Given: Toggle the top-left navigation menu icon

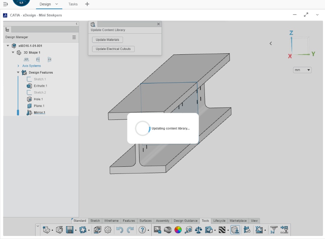Looking at the screenshot, I should [x=6, y=4].
